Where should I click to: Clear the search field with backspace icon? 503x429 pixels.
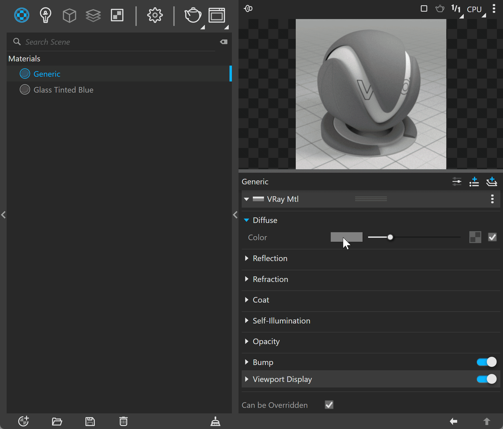[223, 42]
